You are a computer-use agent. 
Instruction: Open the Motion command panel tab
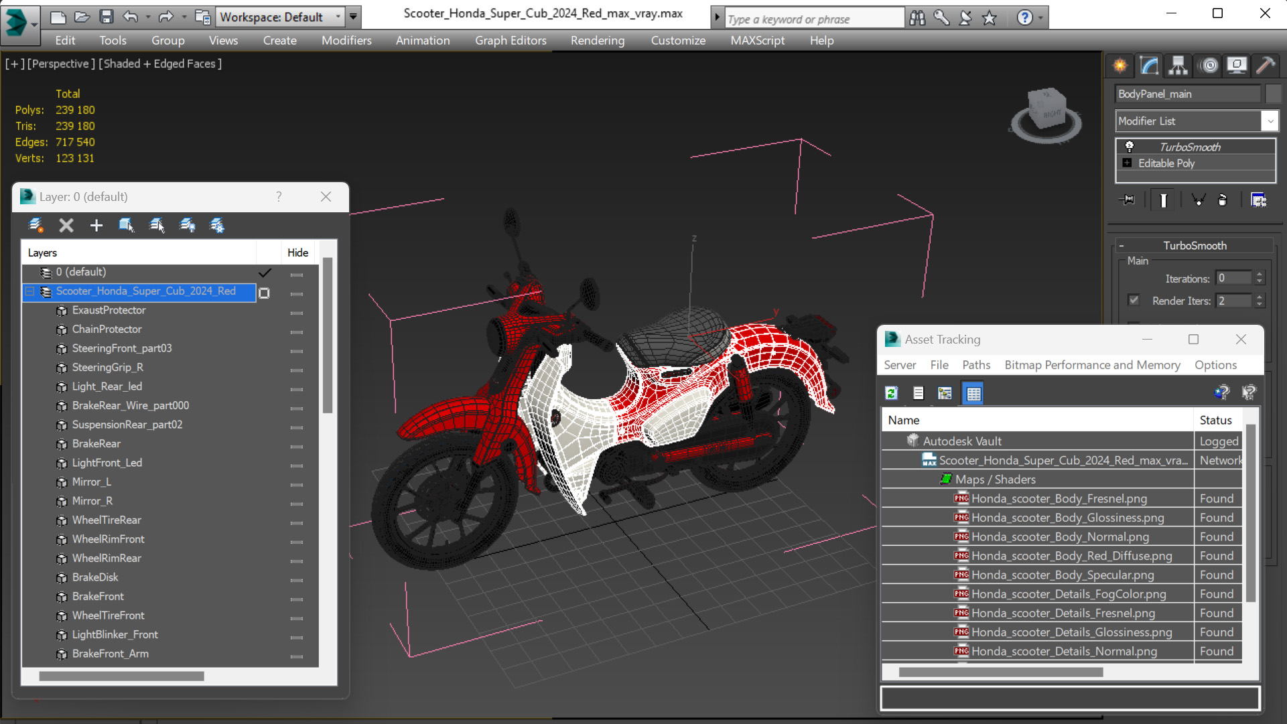(x=1209, y=66)
